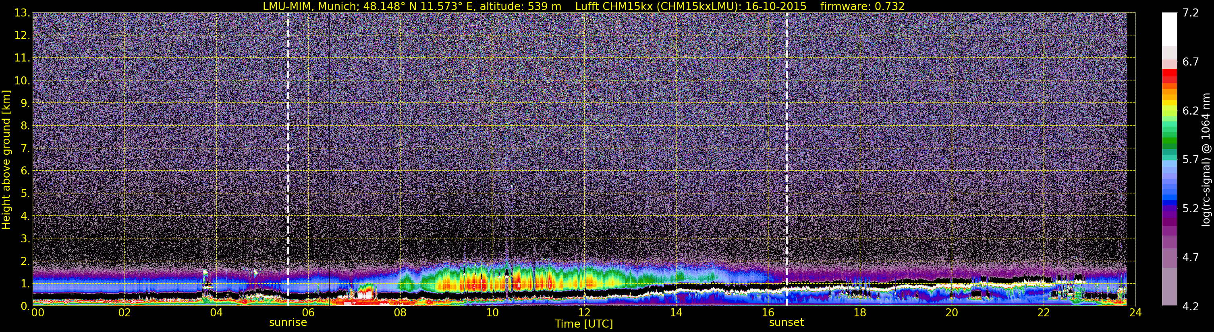The width and height of the screenshot is (1214, 332).
Task: Click the height axis tick '9.'
Action: [x=25, y=103]
